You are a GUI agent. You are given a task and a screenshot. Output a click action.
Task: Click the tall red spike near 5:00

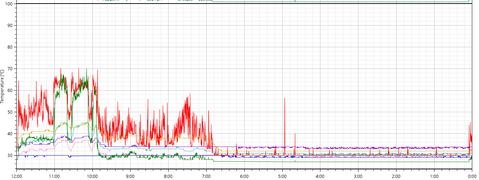coord(284,126)
